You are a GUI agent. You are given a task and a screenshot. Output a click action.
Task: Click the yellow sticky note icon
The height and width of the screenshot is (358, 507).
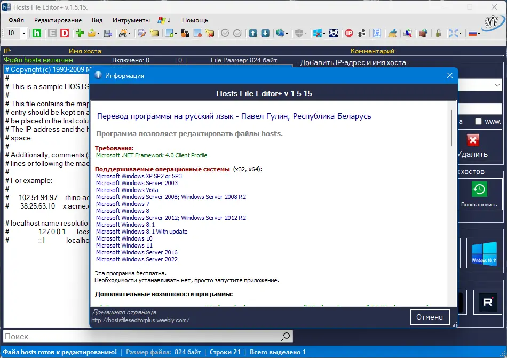tap(154, 33)
